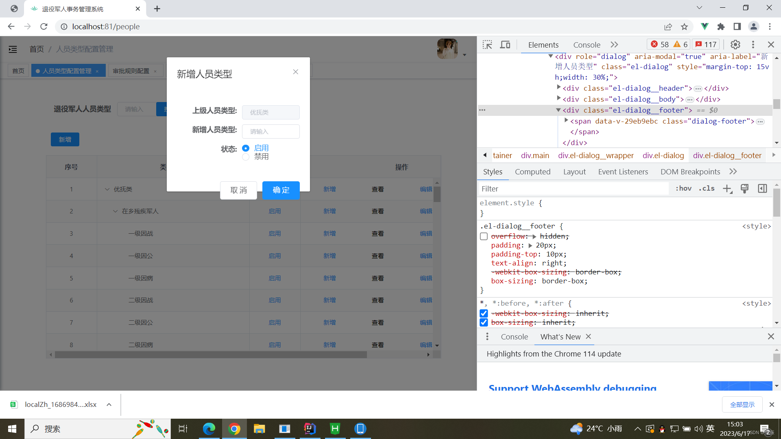781x439 pixels.
Task: Click the inspect element picker icon
Action: point(487,45)
